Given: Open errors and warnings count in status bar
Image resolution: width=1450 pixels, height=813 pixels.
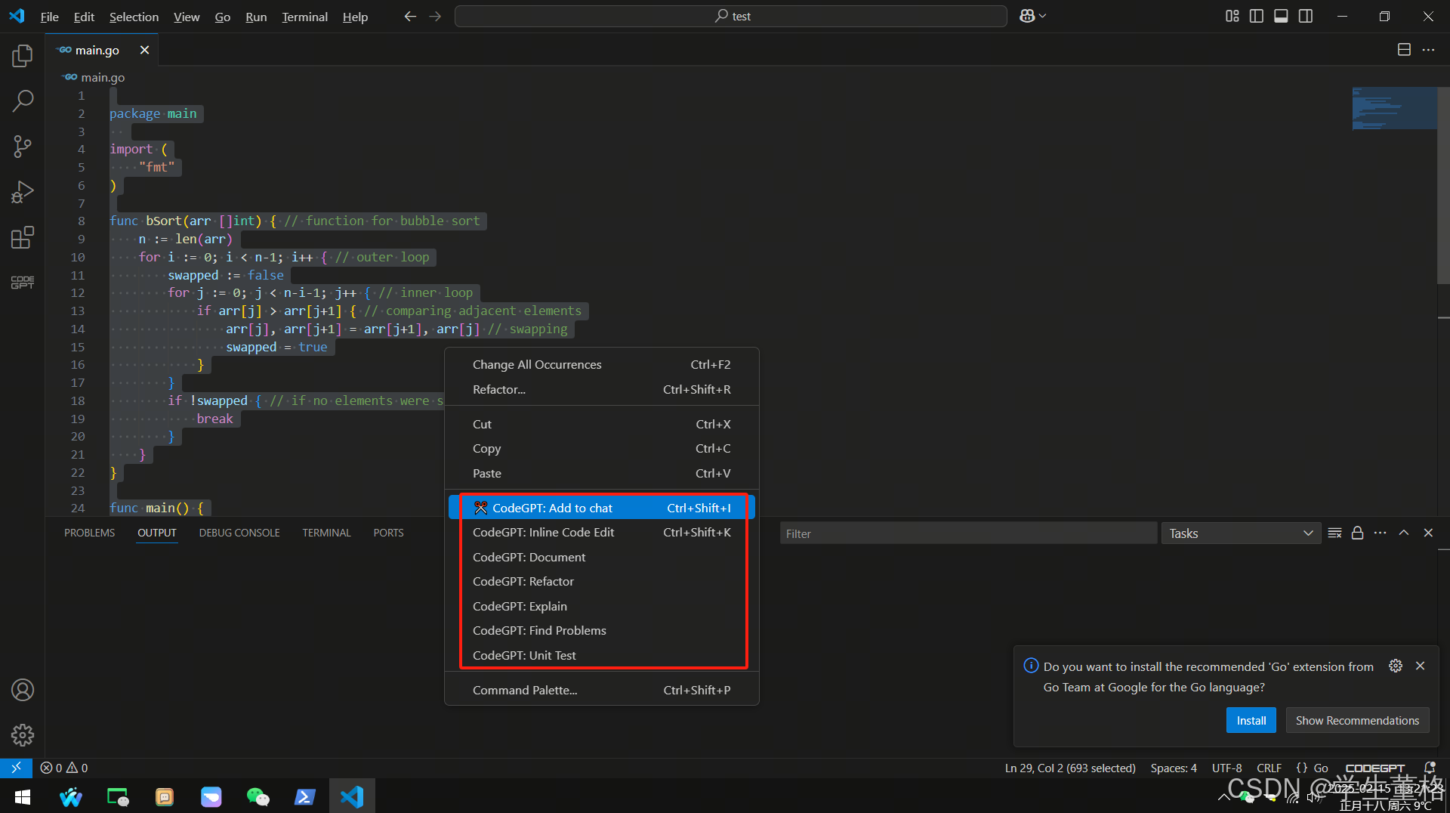Looking at the screenshot, I should point(64,768).
